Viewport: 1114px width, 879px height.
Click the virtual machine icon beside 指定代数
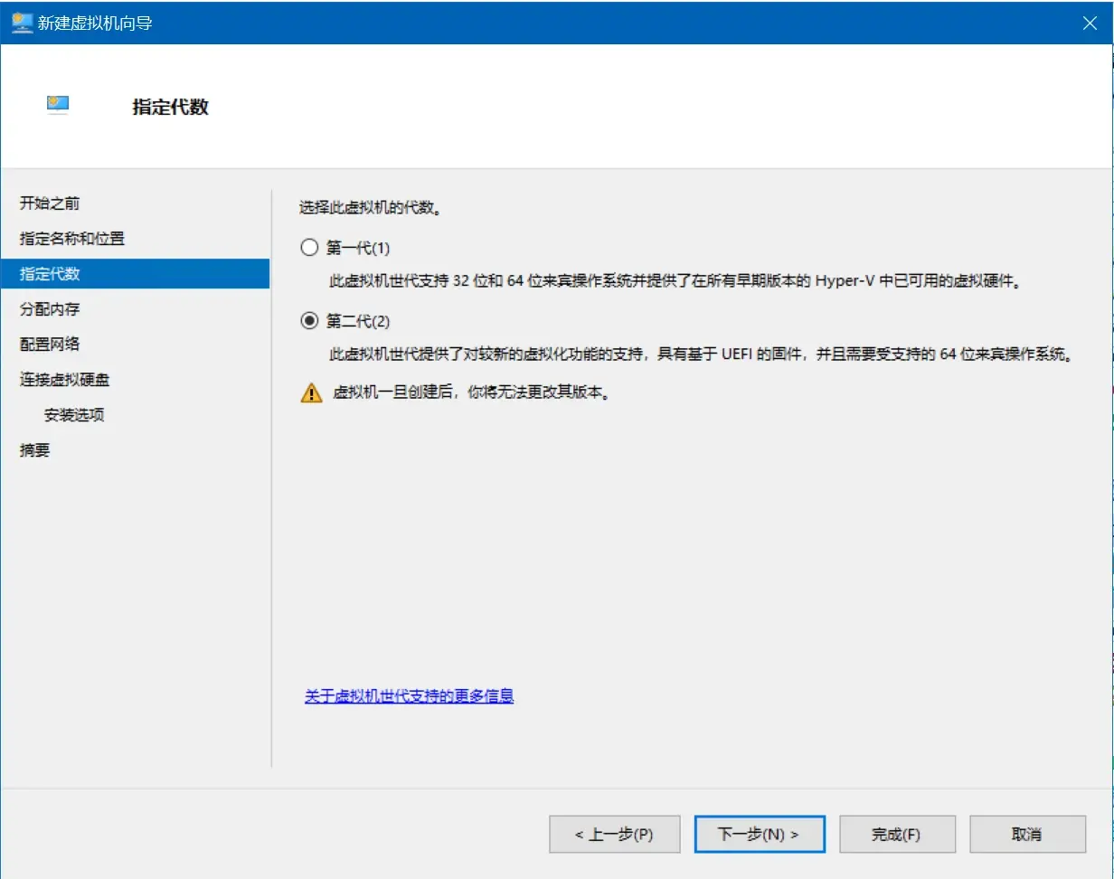pyautogui.click(x=58, y=105)
